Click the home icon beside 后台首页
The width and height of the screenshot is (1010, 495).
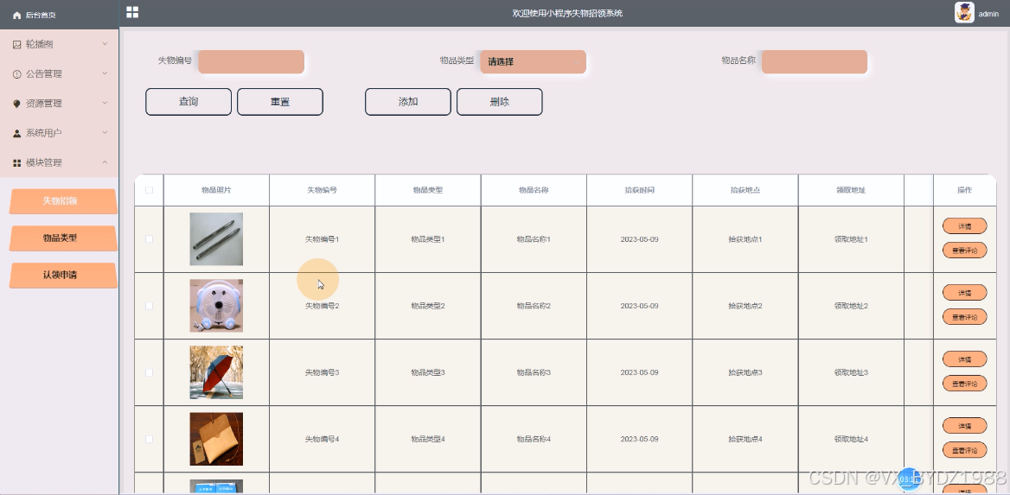(x=17, y=15)
